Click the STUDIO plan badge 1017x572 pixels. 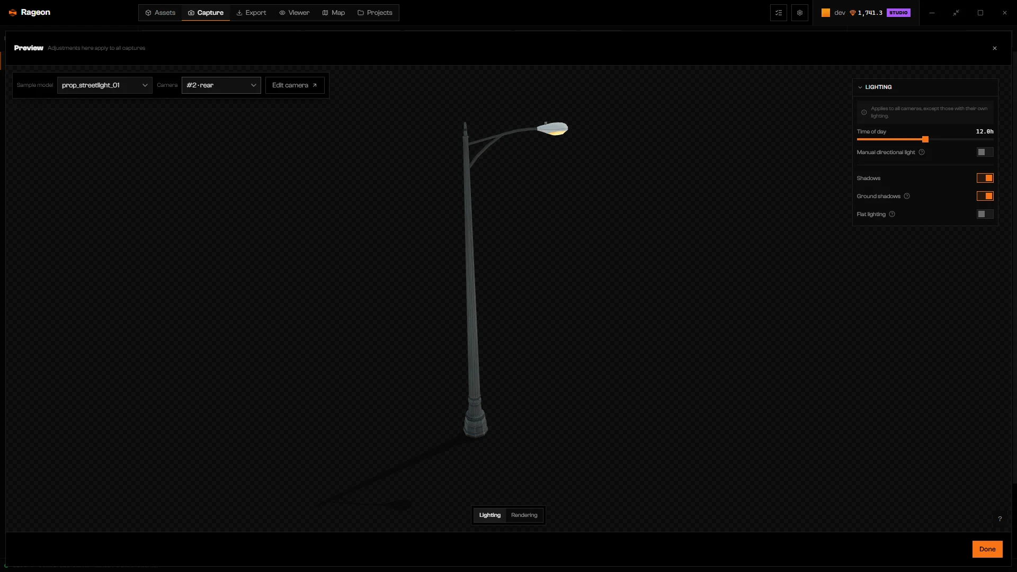(898, 13)
